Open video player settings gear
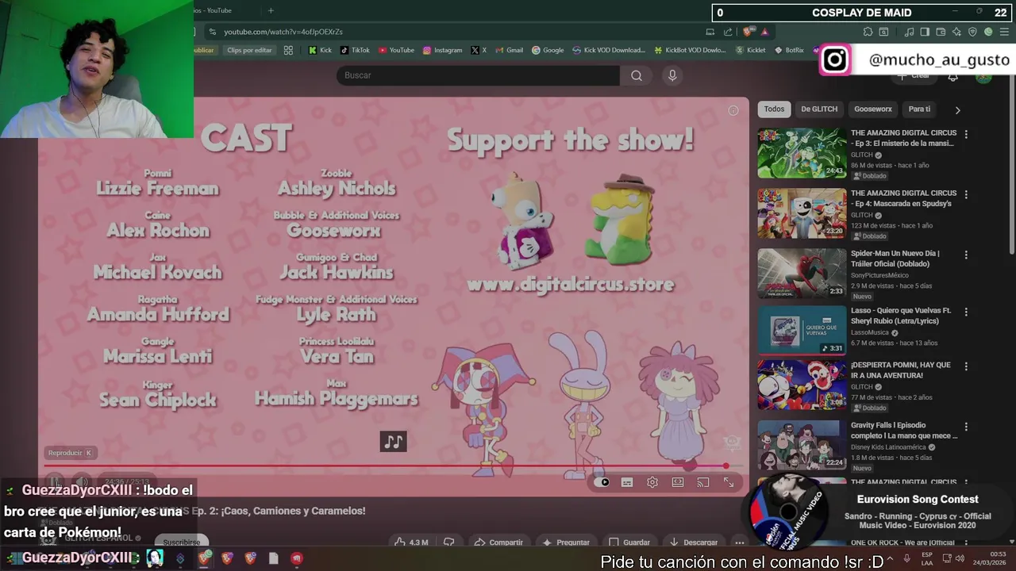 click(652, 482)
